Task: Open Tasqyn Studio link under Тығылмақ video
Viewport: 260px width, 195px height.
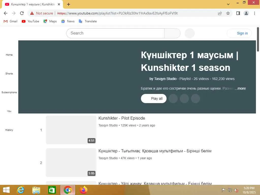Action: 108,158
